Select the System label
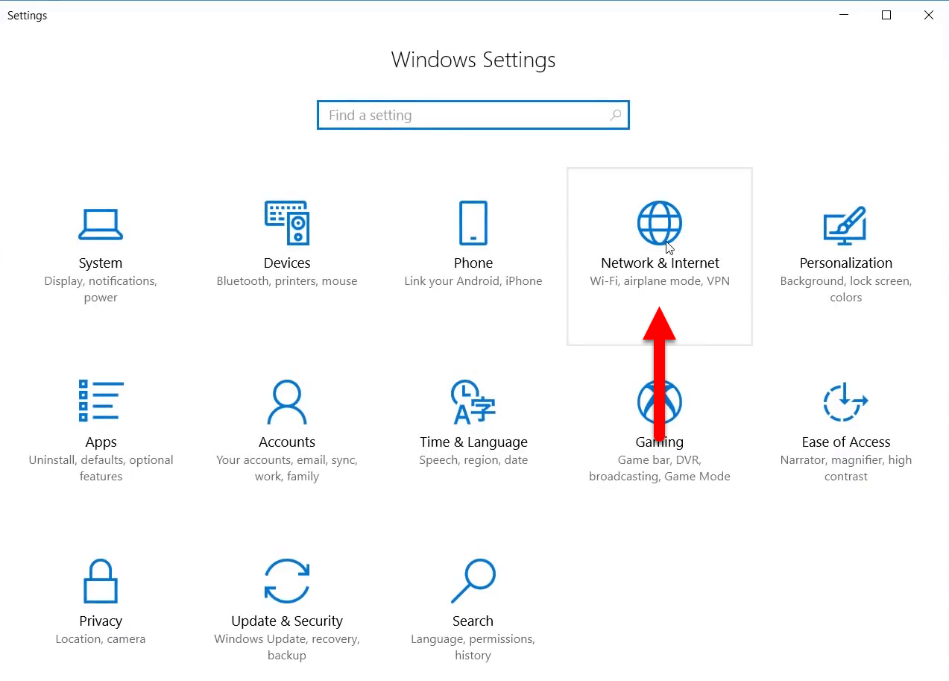Image resolution: width=949 pixels, height=681 pixels. pos(101,263)
